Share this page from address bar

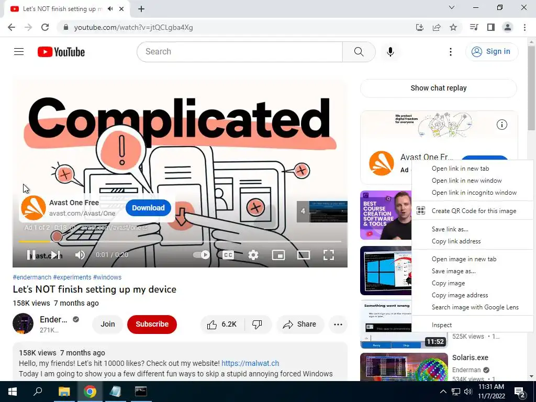click(x=437, y=27)
